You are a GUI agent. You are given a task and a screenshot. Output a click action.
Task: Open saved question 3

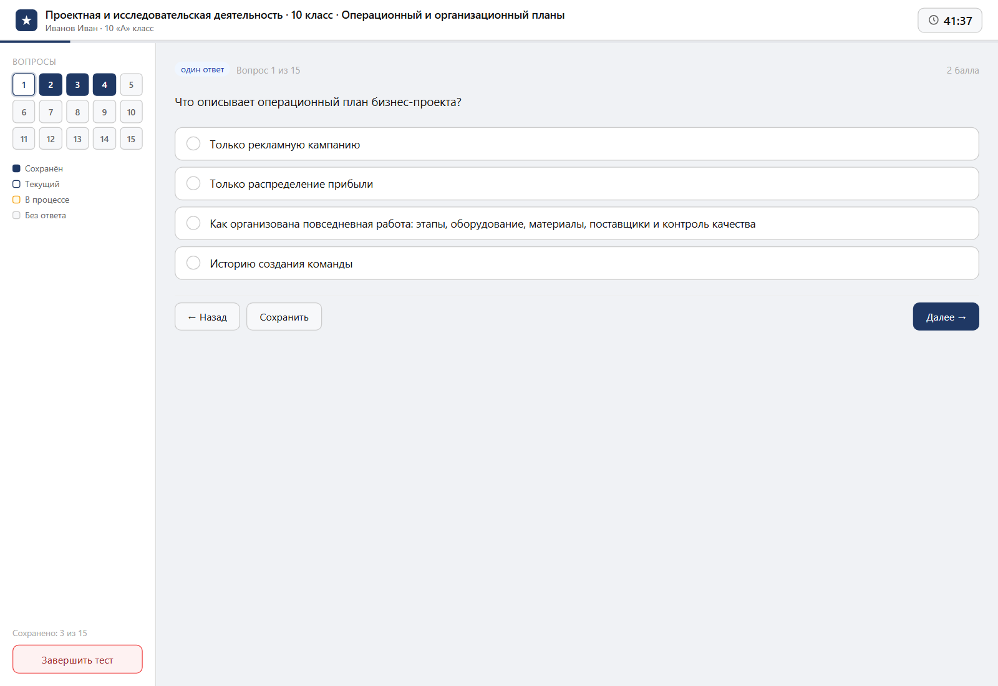click(77, 85)
